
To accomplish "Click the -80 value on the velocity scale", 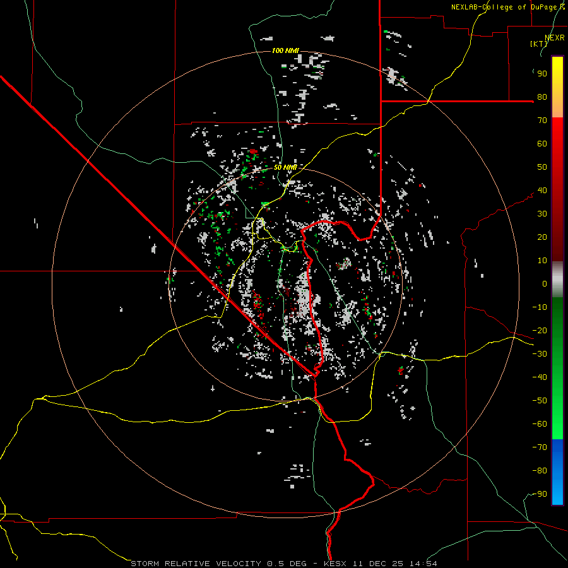I will point(540,471).
